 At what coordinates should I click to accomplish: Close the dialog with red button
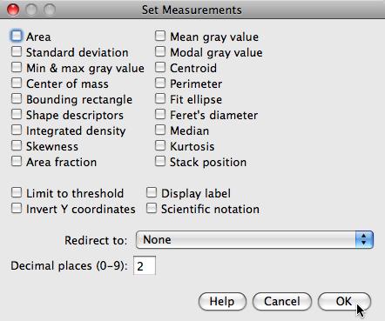tap(13, 10)
